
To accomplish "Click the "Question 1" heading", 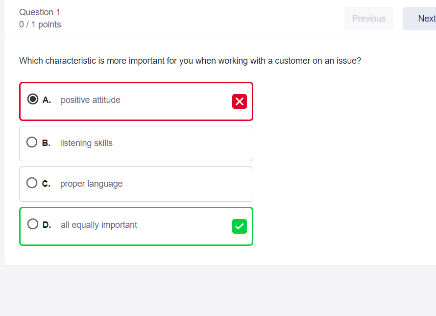I will click(x=40, y=12).
